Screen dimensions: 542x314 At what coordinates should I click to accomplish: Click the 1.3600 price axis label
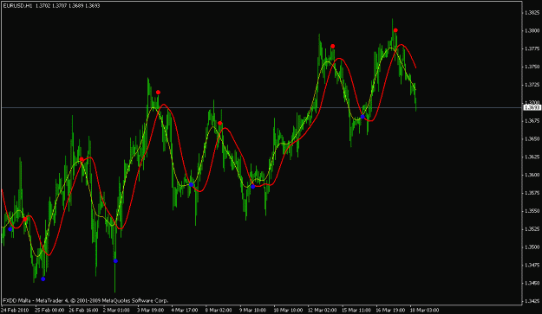(532, 175)
